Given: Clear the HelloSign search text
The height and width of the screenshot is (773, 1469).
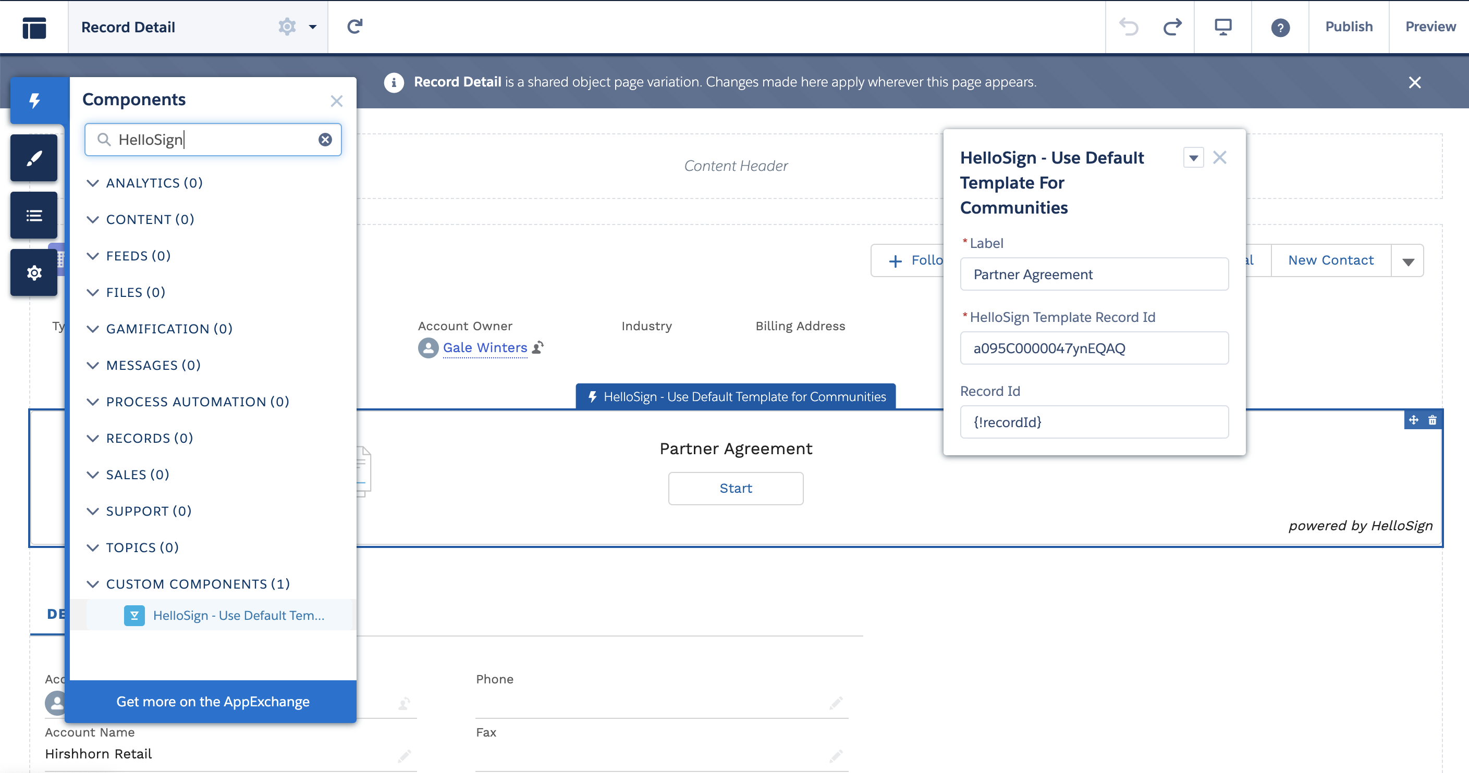Looking at the screenshot, I should click(x=325, y=140).
